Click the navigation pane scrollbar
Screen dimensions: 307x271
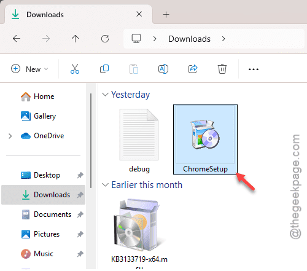point(91,141)
